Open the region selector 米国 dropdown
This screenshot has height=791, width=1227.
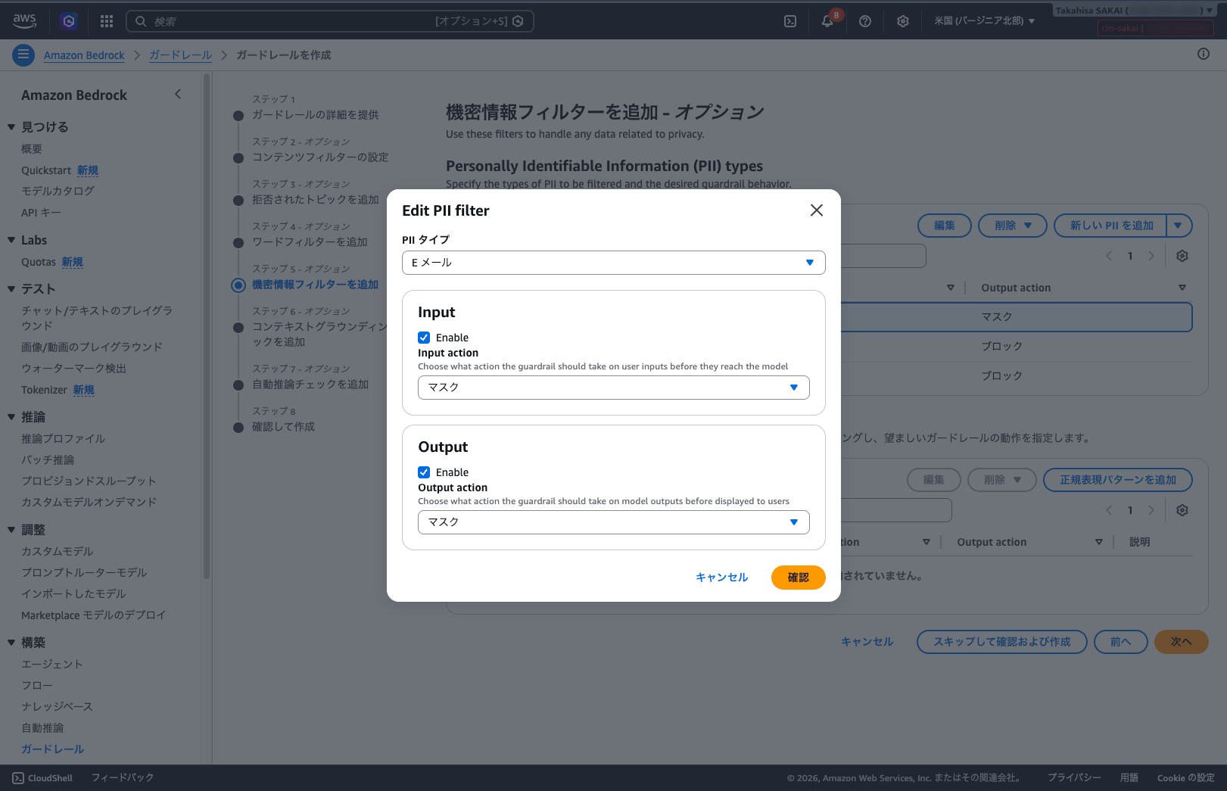tap(984, 21)
